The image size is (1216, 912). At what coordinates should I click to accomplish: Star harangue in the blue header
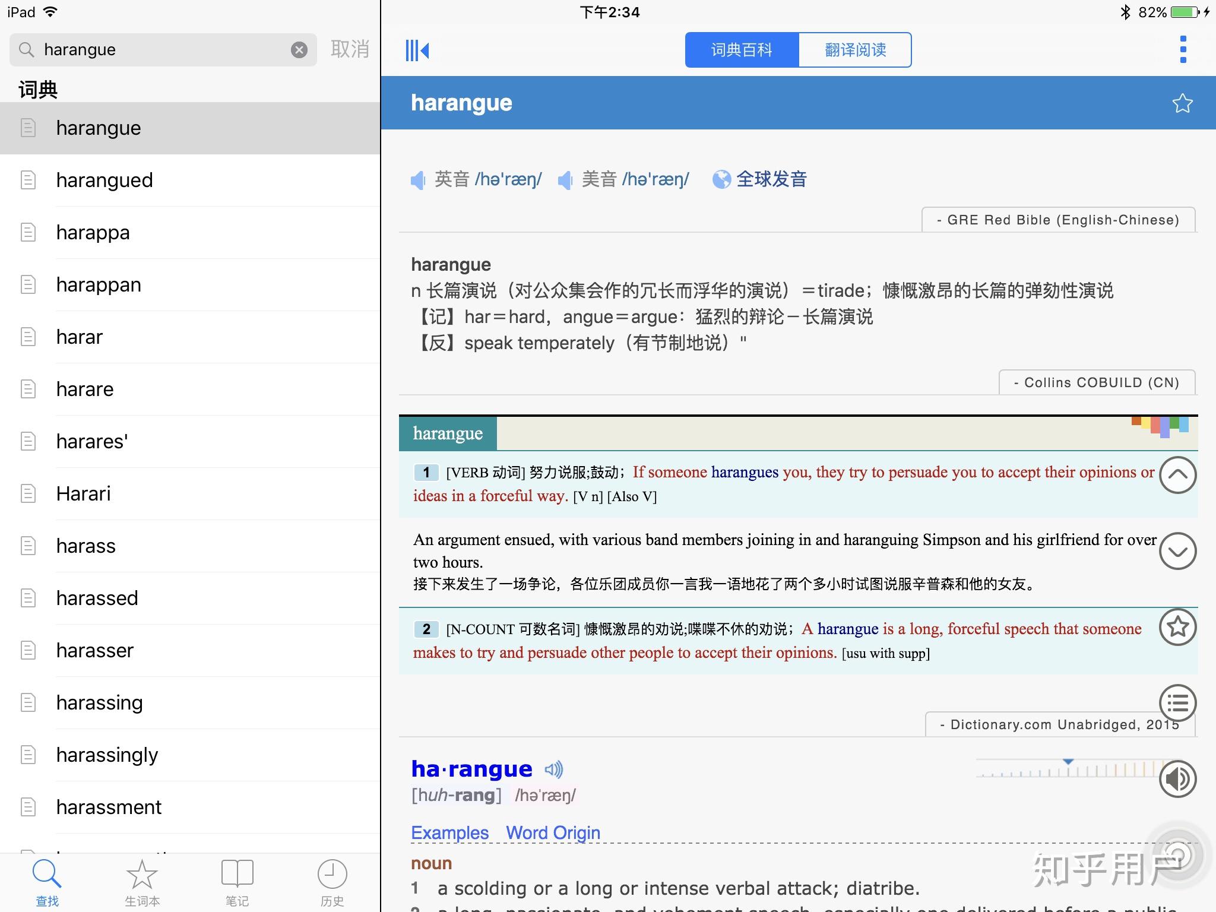tap(1182, 103)
